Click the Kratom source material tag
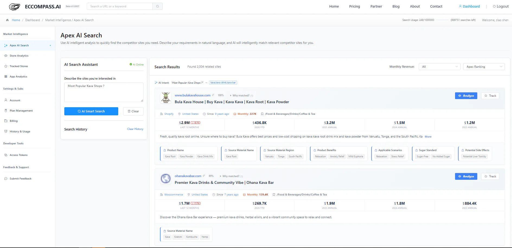Viewport: 512px width, 248px height. (x=178, y=237)
